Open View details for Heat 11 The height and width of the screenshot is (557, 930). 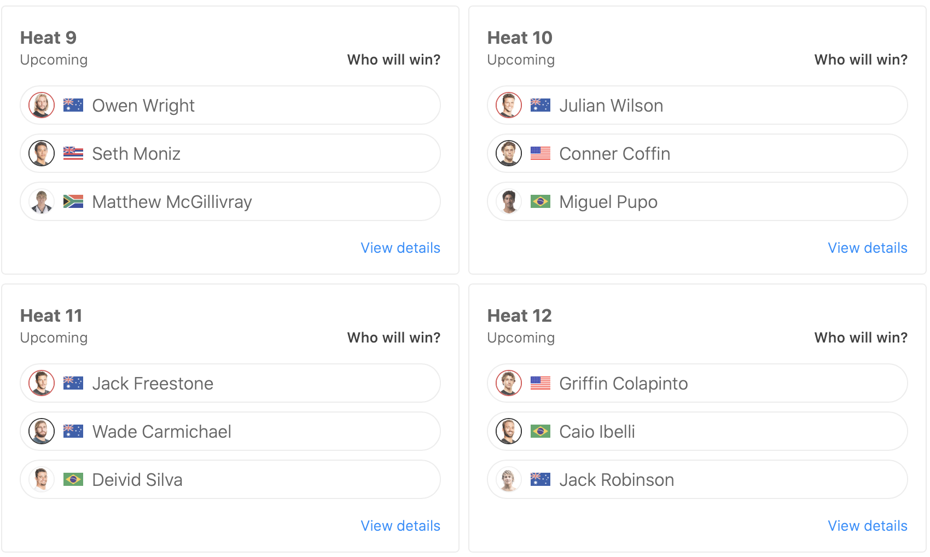[400, 526]
